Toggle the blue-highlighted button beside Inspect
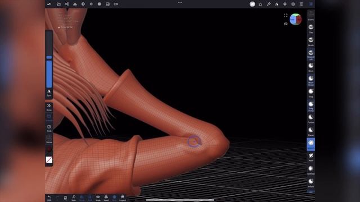Viewport: 360px width, 202px height. coord(114,198)
